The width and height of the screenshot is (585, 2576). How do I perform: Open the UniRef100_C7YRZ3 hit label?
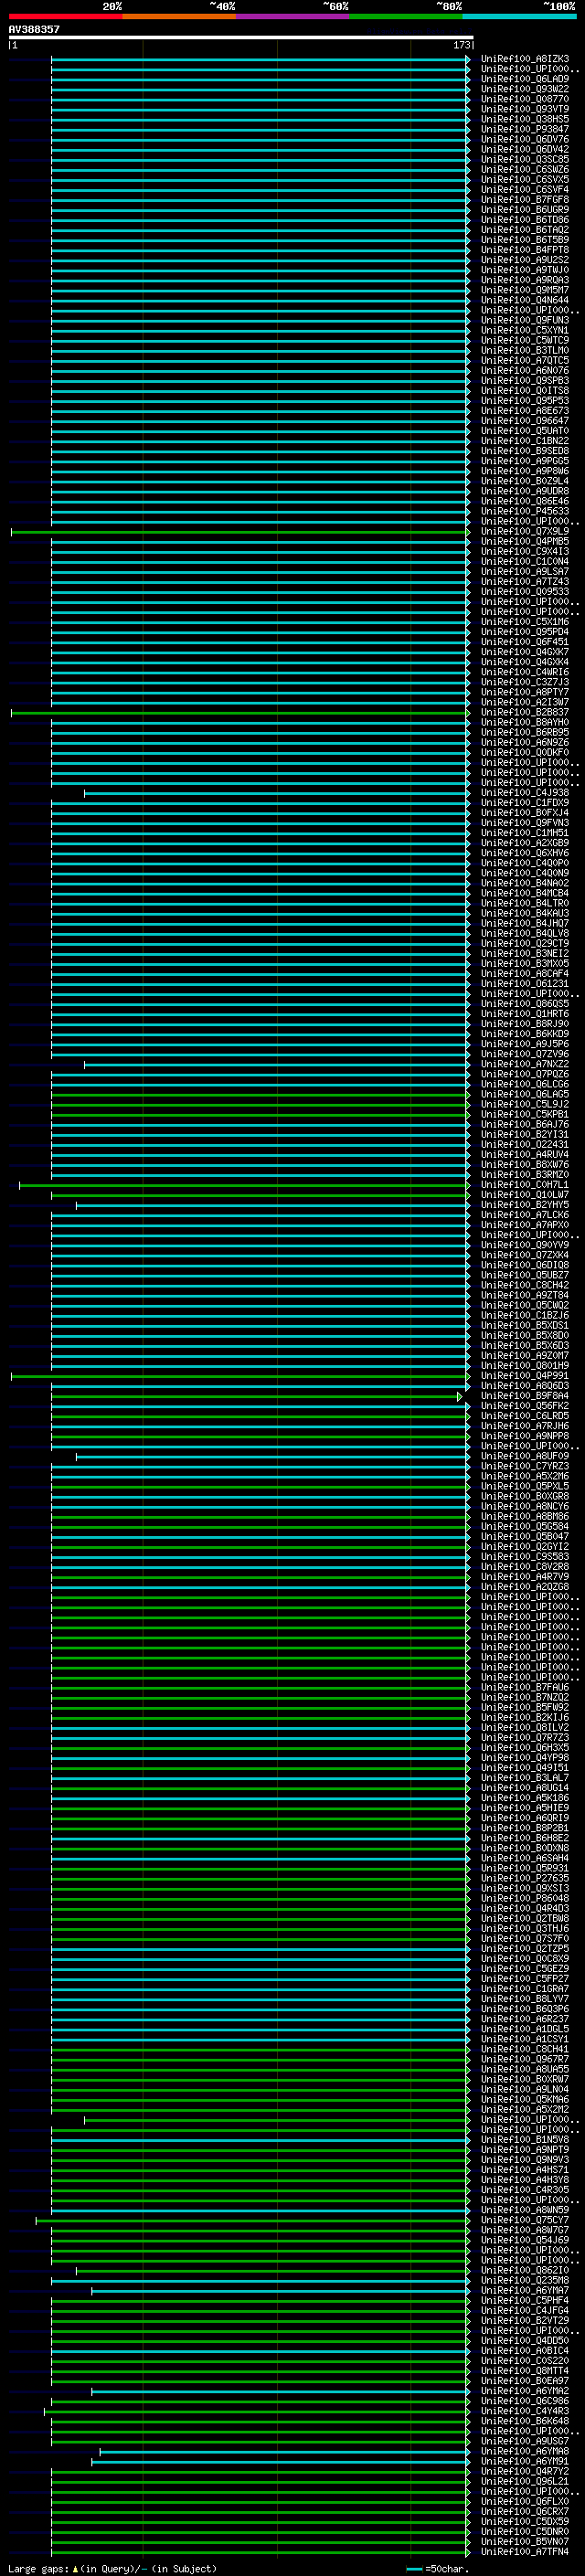(524, 1466)
